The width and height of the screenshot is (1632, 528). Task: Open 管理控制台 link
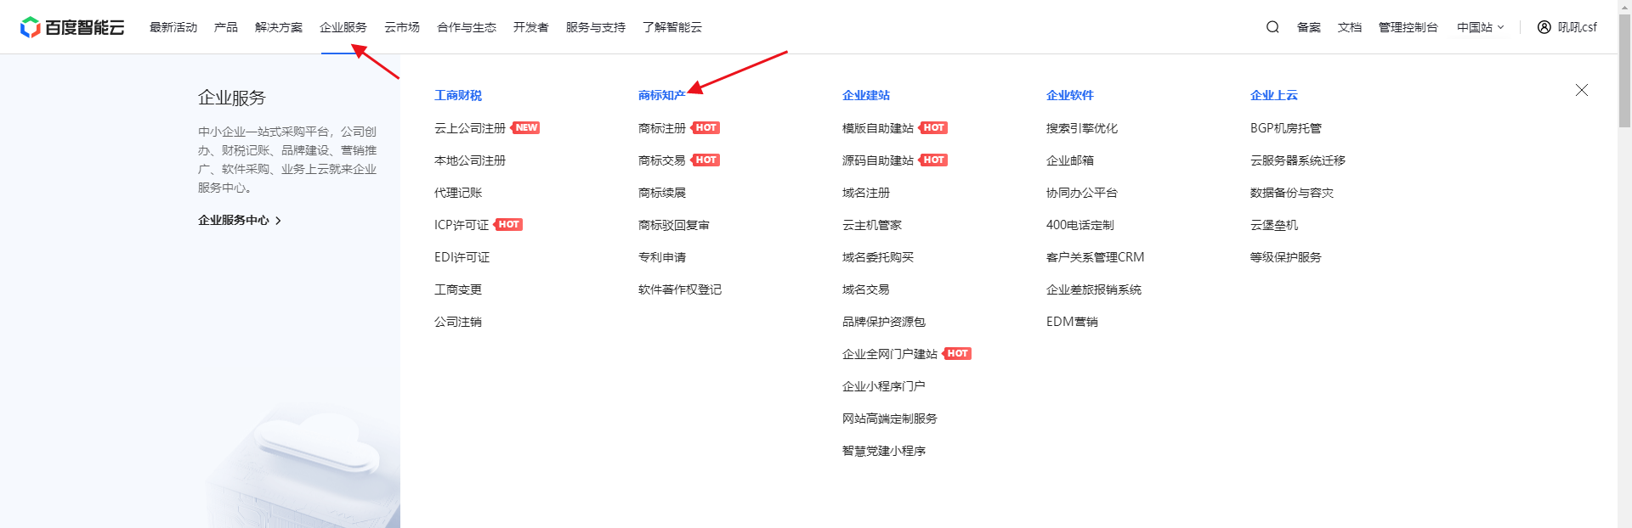[x=1408, y=27]
